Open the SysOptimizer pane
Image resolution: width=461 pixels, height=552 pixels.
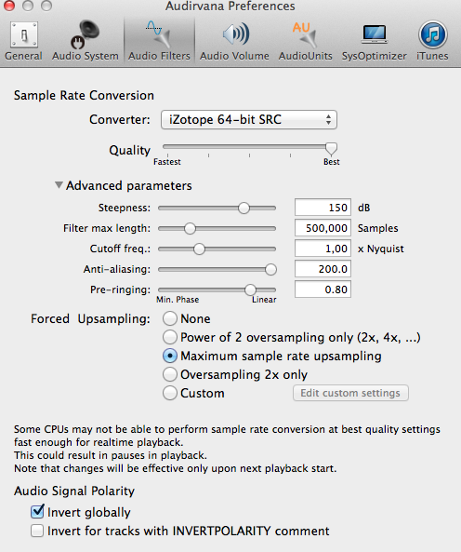(x=375, y=41)
